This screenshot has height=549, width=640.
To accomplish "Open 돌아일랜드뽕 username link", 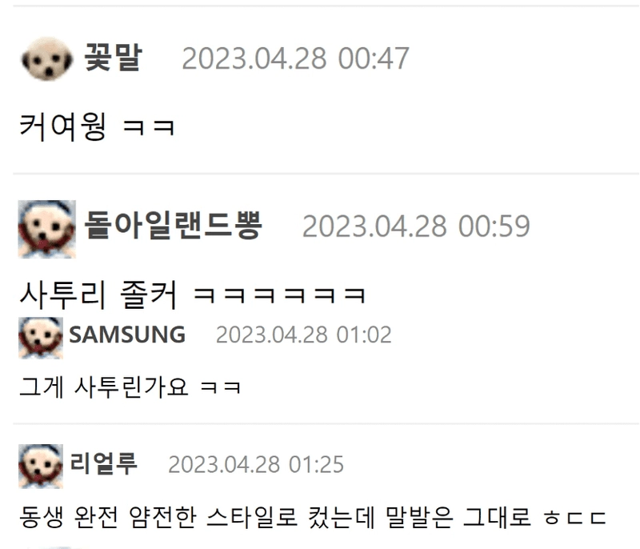I will 173,225.
